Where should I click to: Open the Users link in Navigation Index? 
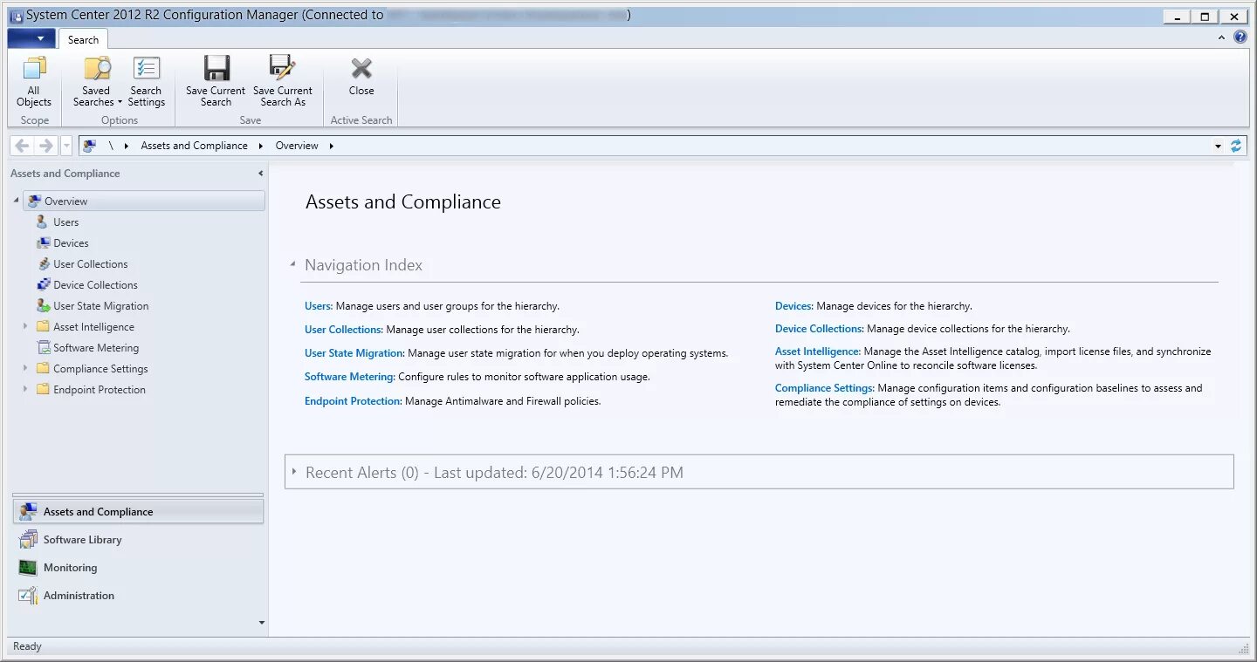318,306
